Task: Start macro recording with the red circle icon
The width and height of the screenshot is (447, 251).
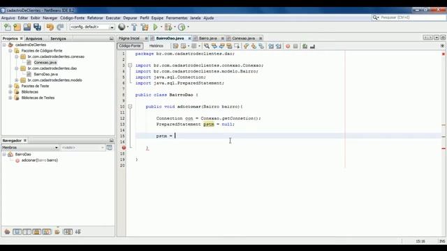Action: click(288, 46)
